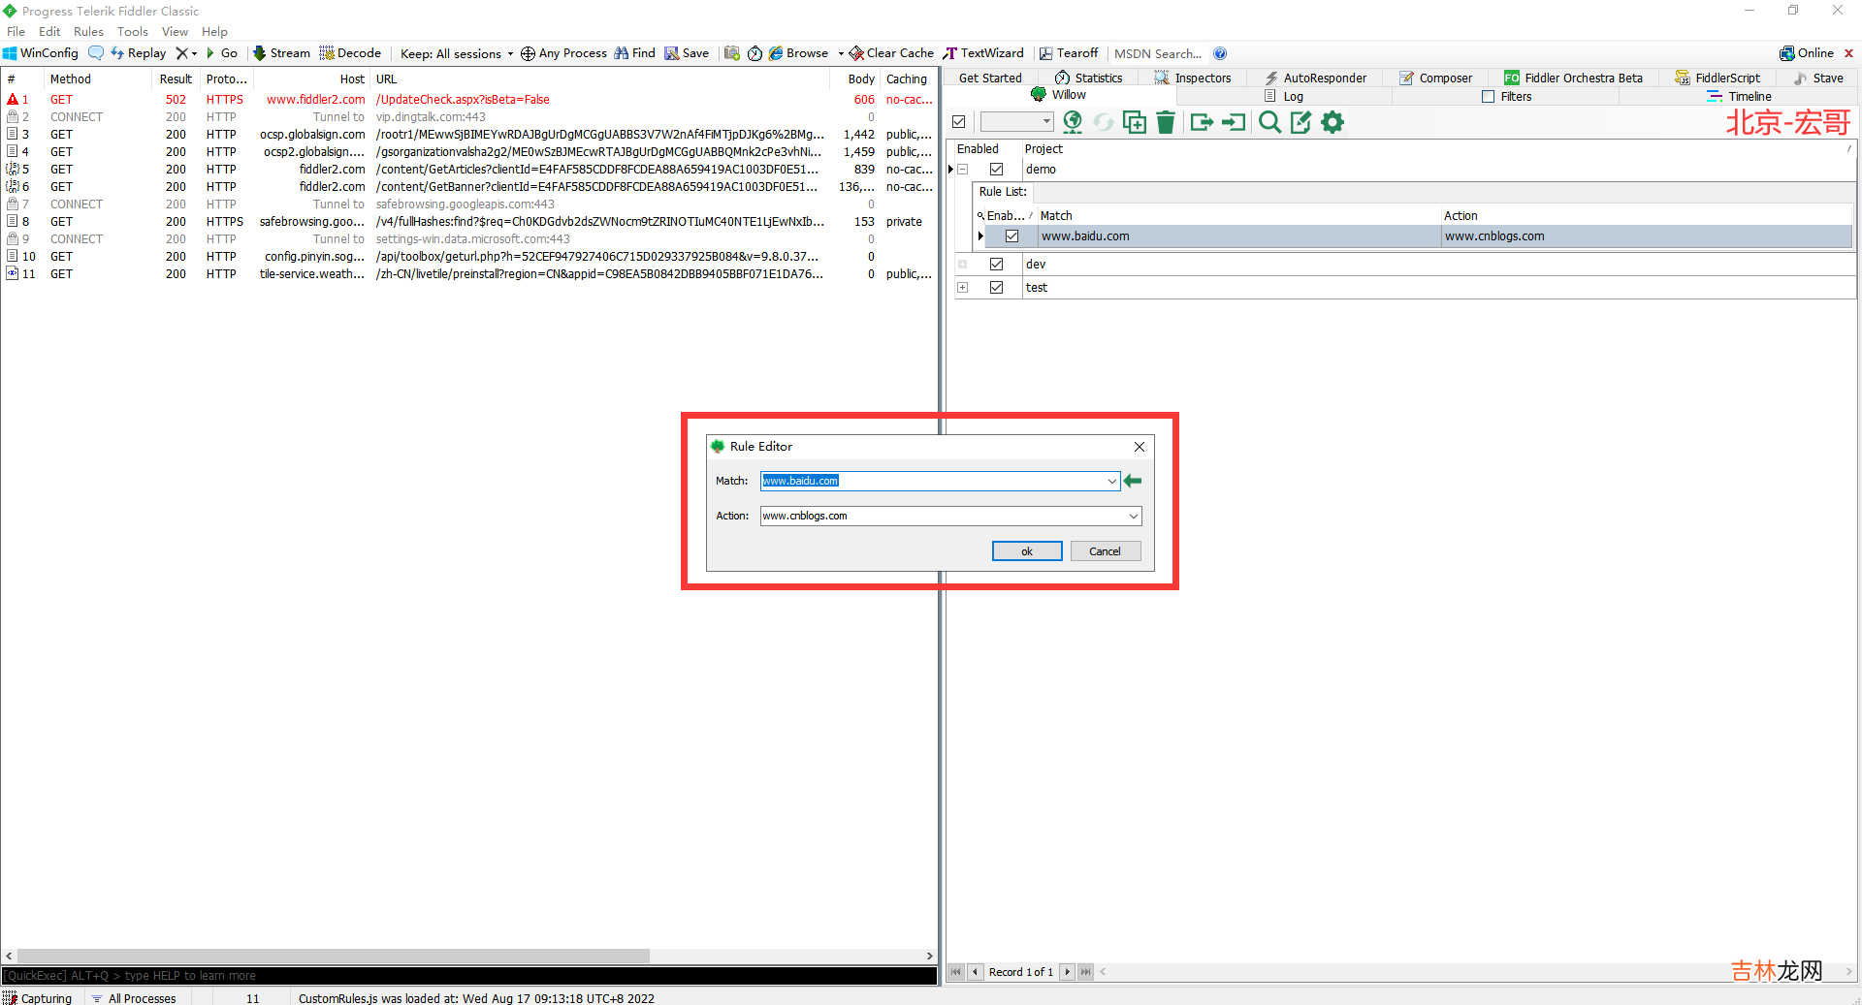Click the Willow add/duplicate icon
The image size is (1862, 1005).
(x=1135, y=122)
